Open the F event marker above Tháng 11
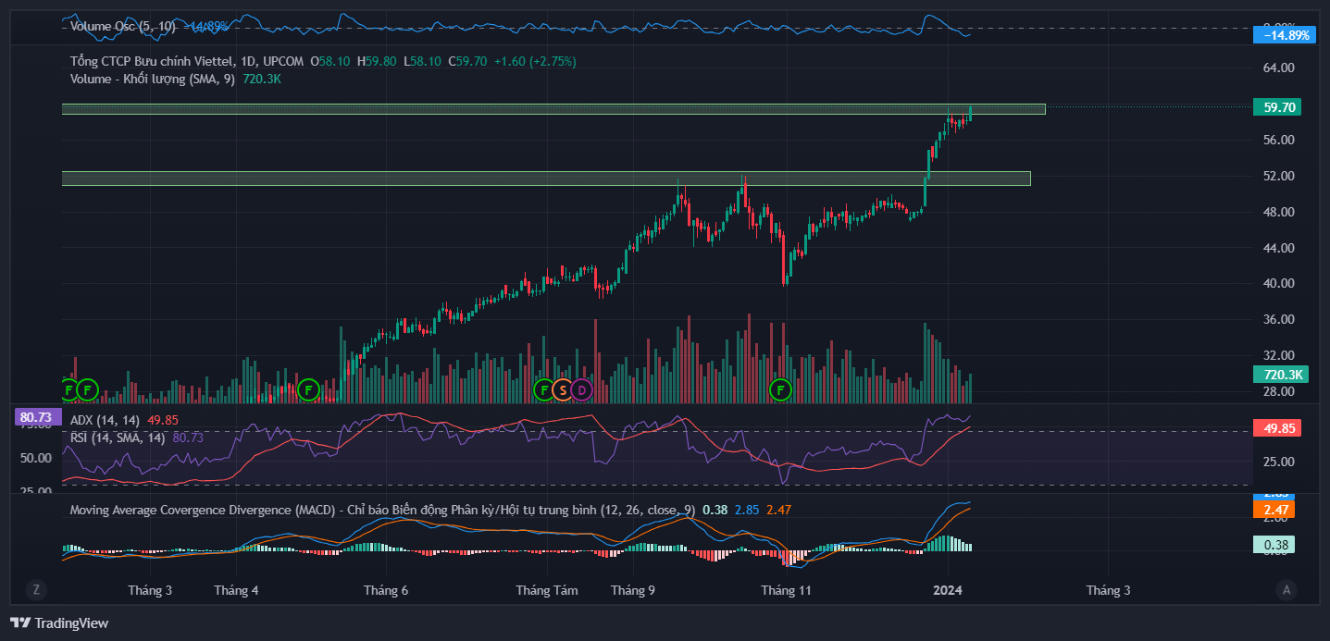 coord(781,389)
